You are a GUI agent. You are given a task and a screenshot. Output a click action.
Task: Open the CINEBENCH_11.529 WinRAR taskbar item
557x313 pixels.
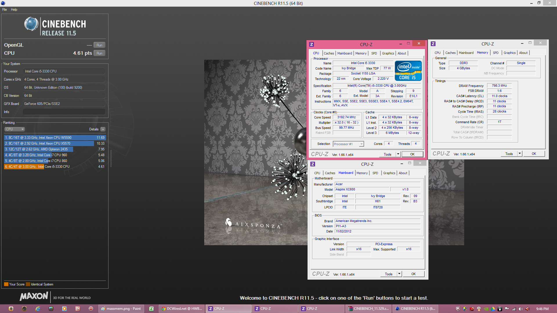point(369,309)
